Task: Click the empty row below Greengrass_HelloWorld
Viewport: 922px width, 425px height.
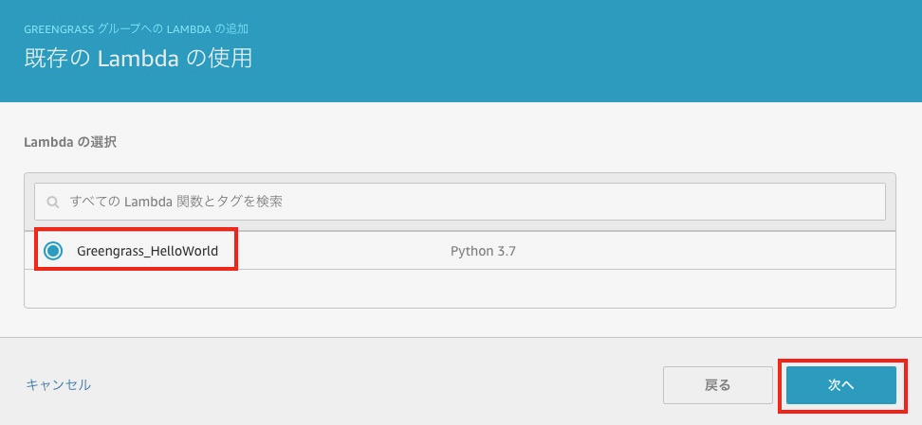Action: [459, 288]
